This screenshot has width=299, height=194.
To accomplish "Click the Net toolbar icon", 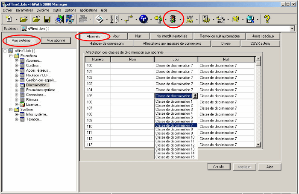I will pyautogui.click(x=190, y=19).
